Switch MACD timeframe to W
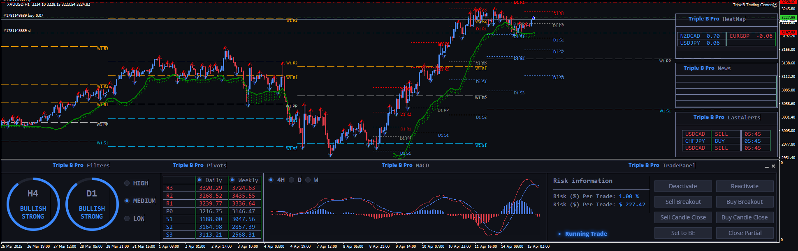 308,180
